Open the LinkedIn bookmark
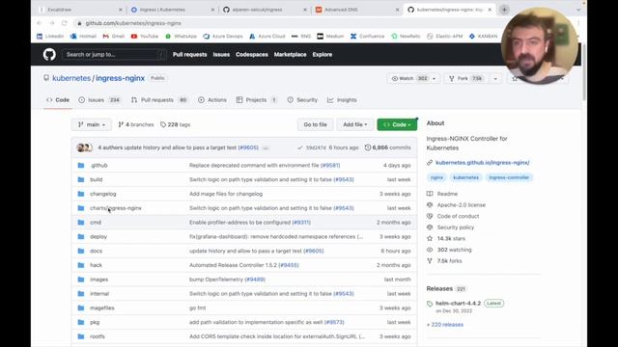 point(50,37)
